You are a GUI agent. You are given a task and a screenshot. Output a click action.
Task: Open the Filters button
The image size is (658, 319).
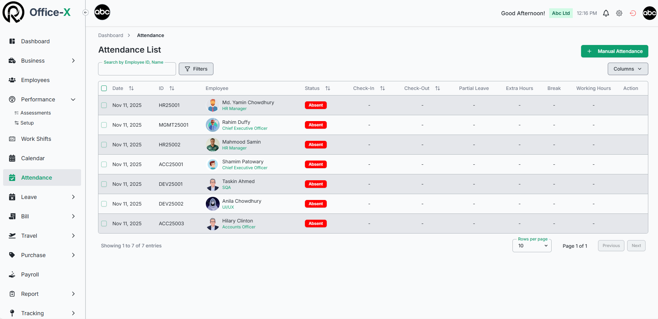coord(196,69)
